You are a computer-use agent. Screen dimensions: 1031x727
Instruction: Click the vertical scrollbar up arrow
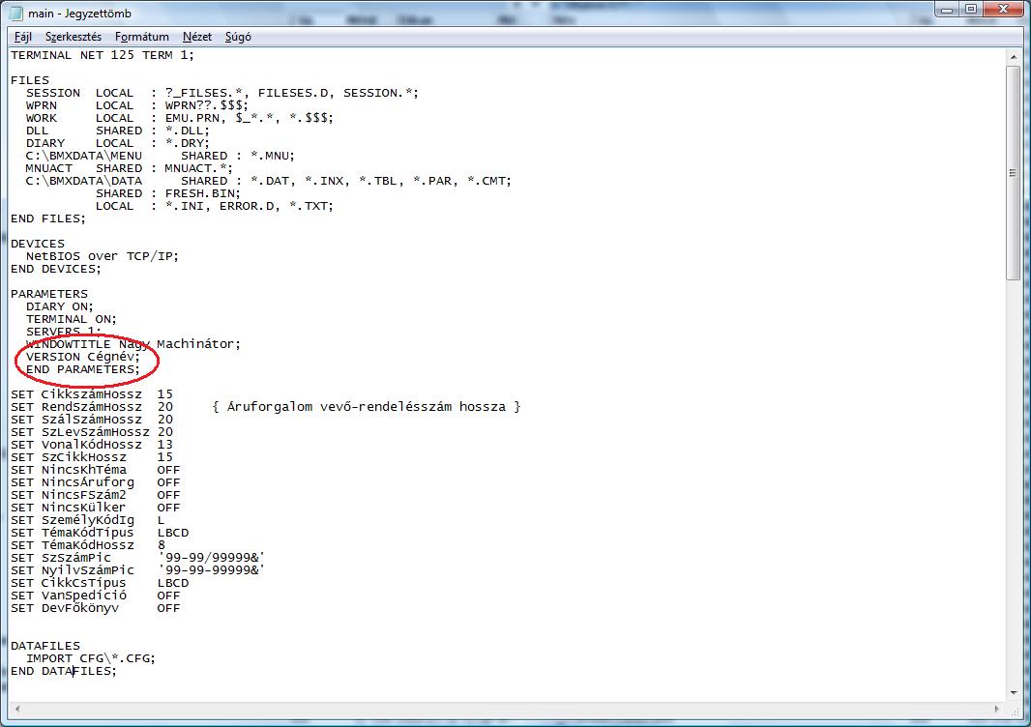pyautogui.click(x=1014, y=57)
